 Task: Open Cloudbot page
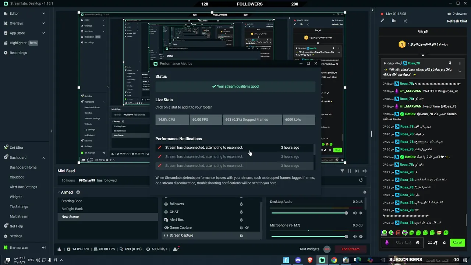coord(17,177)
